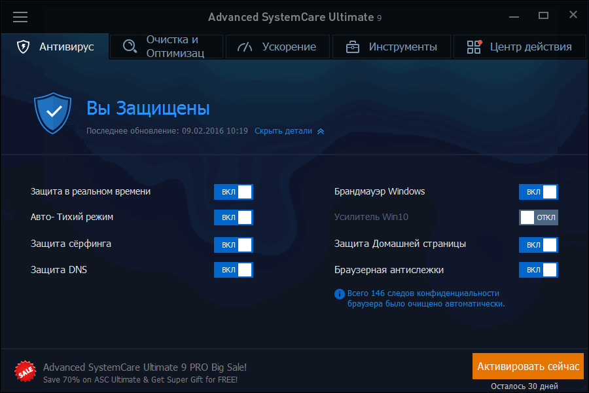This screenshot has width=589, height=393.
Task: Click the grid icon on Центр действия tab
Action: point(473,47)
